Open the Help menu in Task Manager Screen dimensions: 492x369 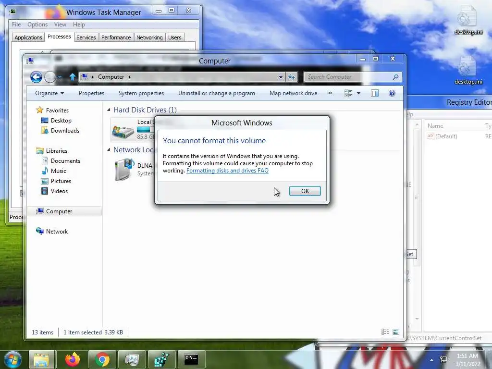click(79, 25)
